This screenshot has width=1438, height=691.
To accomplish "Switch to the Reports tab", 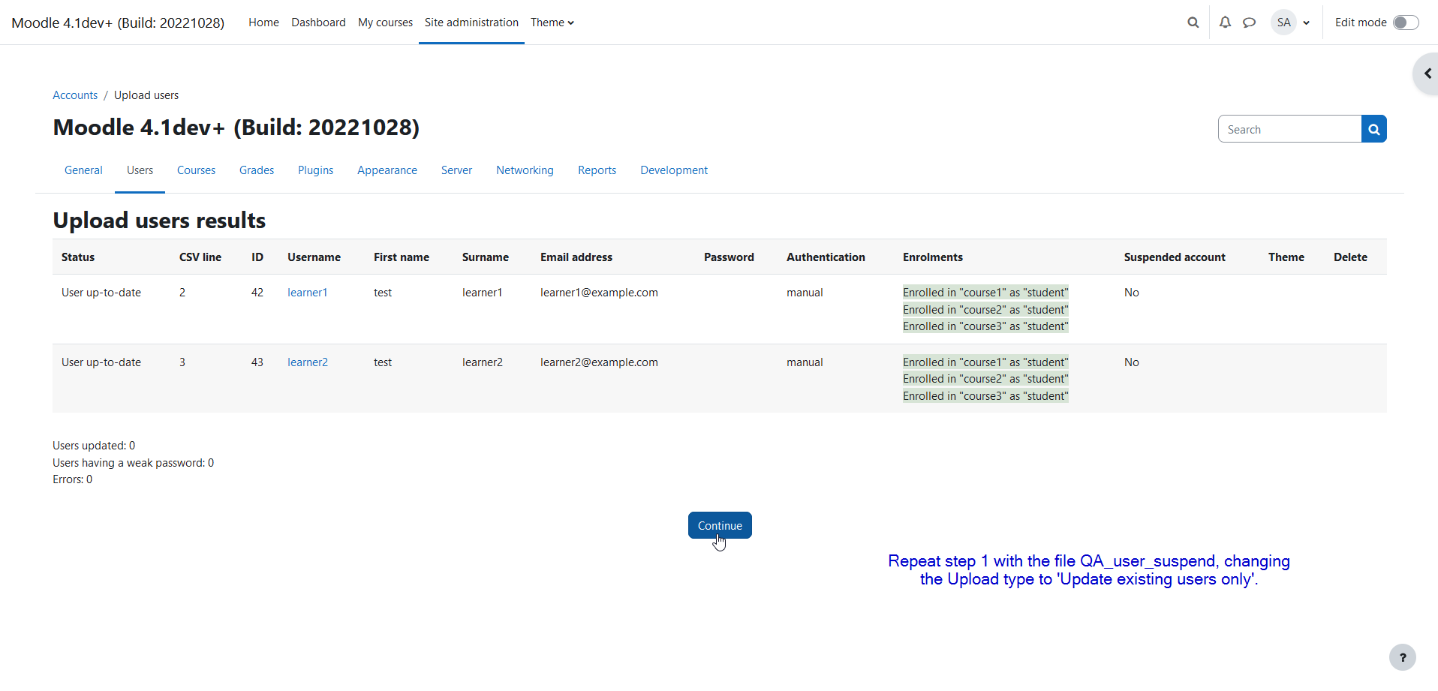I will (x=597, y=170).
